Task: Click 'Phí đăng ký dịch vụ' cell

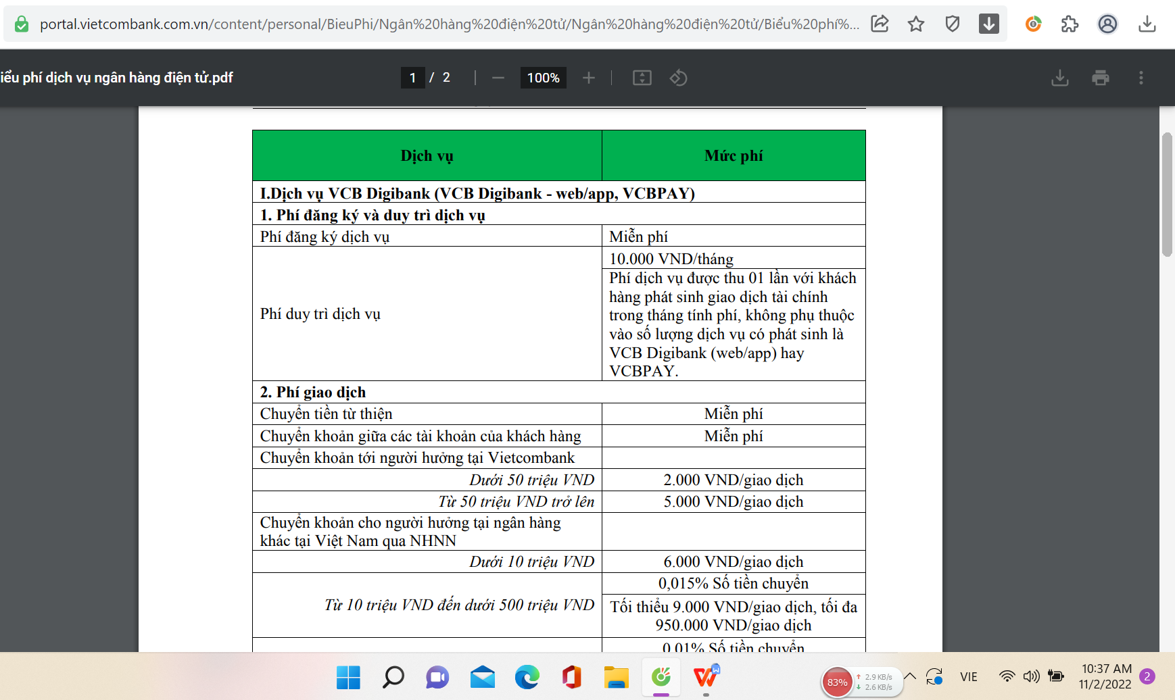Action: (427, 236)
